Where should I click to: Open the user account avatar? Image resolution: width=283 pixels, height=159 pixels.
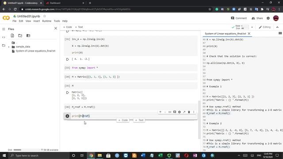tap(276, 18)
